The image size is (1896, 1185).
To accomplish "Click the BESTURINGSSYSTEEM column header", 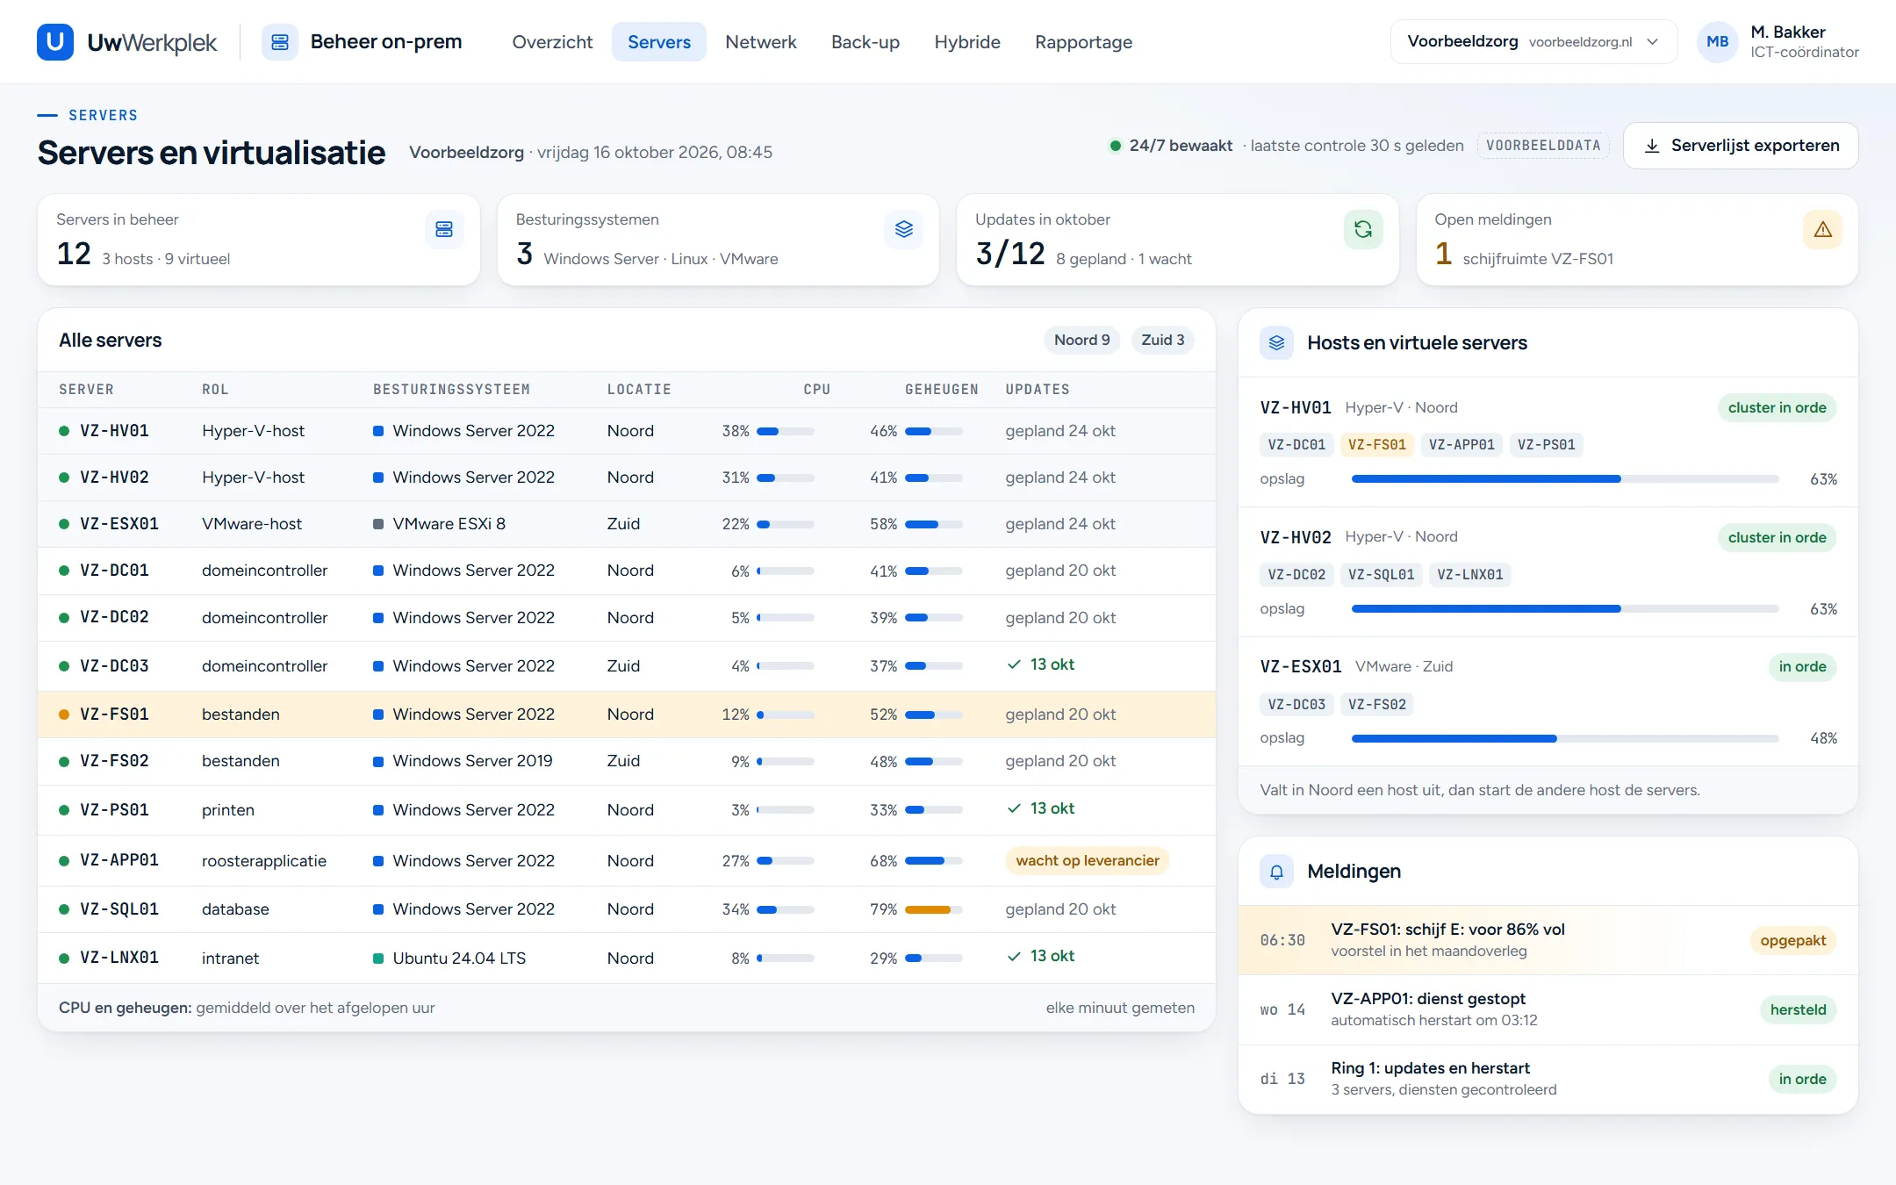I will coord(451,389).
